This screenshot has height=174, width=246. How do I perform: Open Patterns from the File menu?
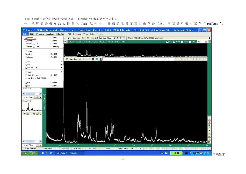[31, 38]
